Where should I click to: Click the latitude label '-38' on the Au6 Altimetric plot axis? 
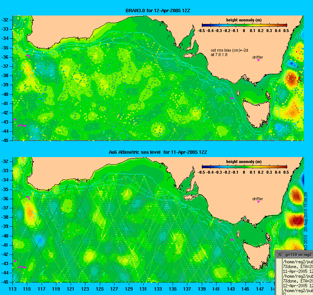pos(5,217)
